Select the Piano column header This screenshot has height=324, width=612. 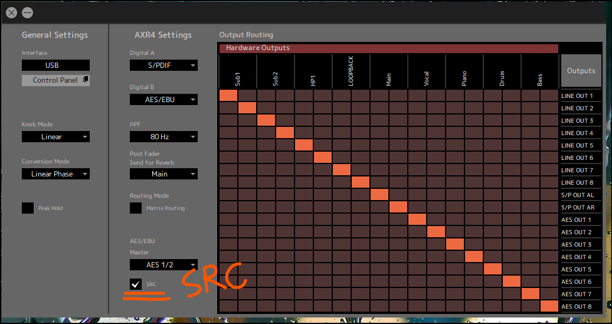click(464, 72)
